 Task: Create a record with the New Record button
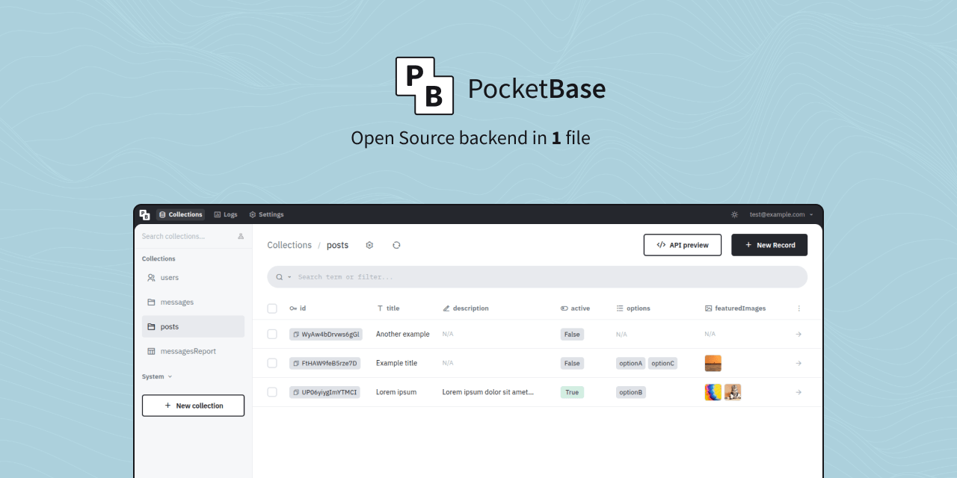[769, 244]
